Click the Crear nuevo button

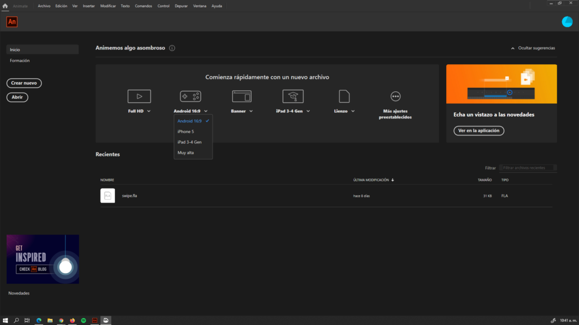point(24,83)
